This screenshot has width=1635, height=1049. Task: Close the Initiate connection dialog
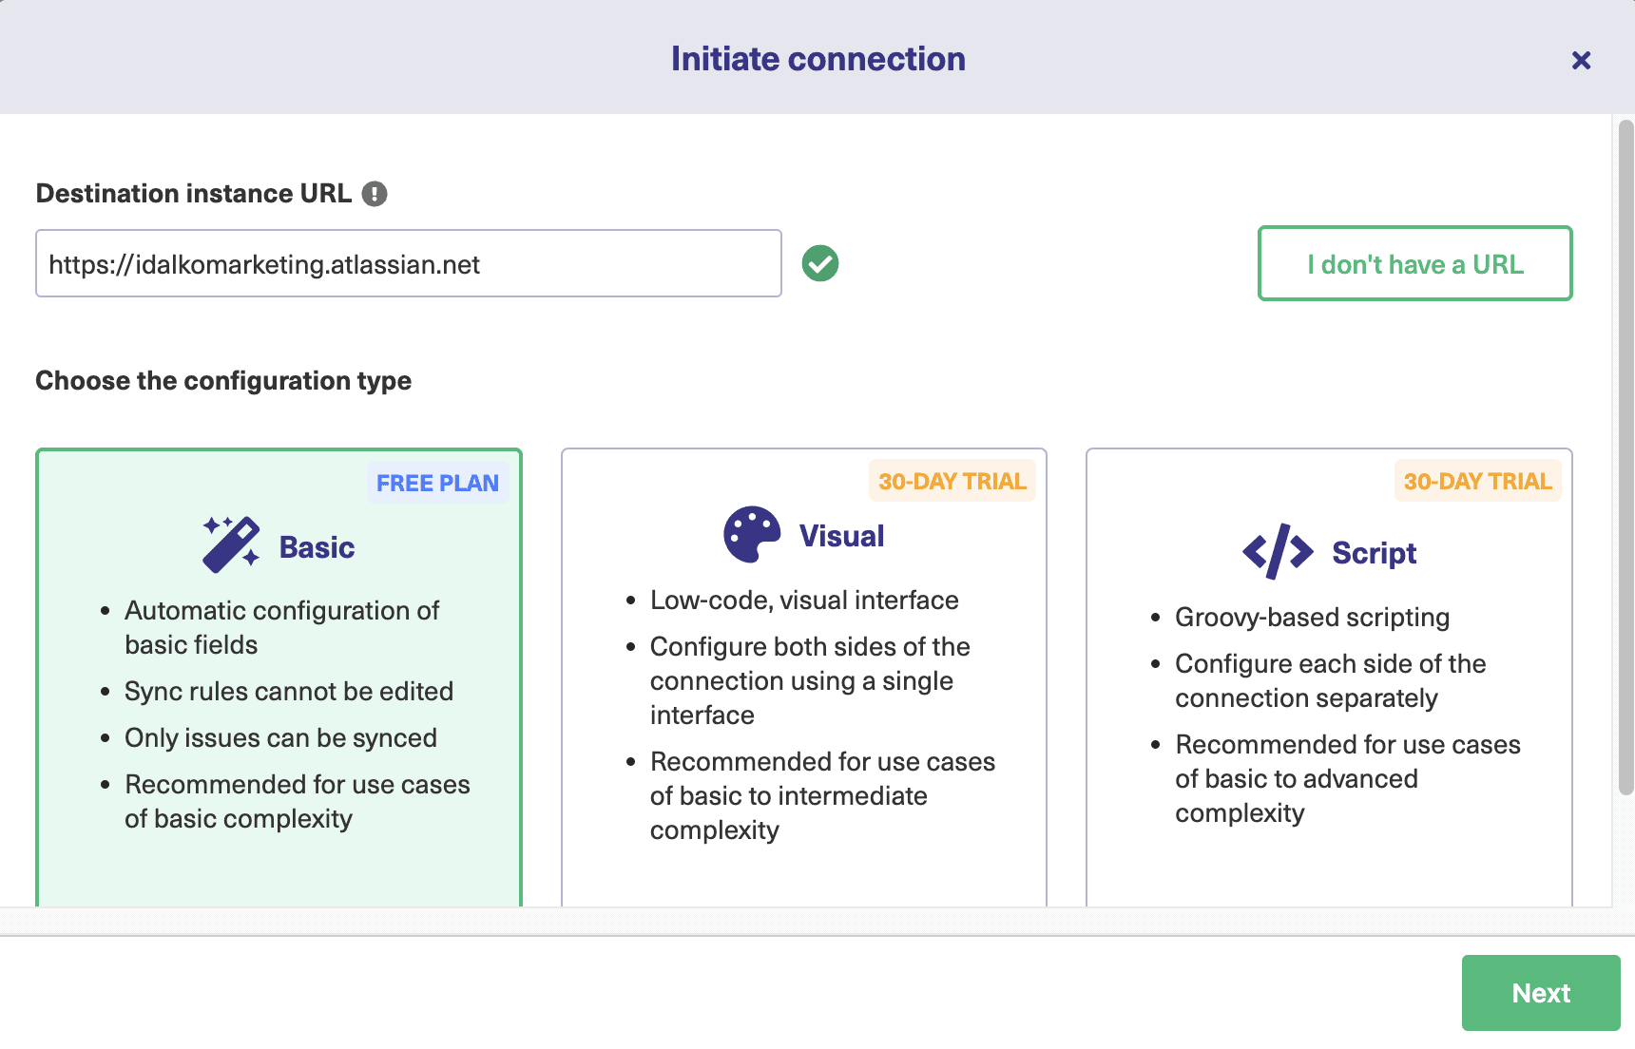(x=1581, y=61)
